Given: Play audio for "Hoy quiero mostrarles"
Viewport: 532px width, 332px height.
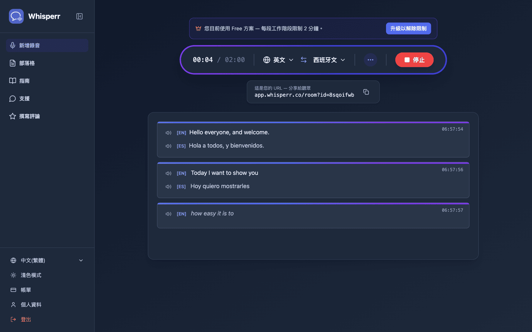Looking at the screenshot, I should point(169,187).
